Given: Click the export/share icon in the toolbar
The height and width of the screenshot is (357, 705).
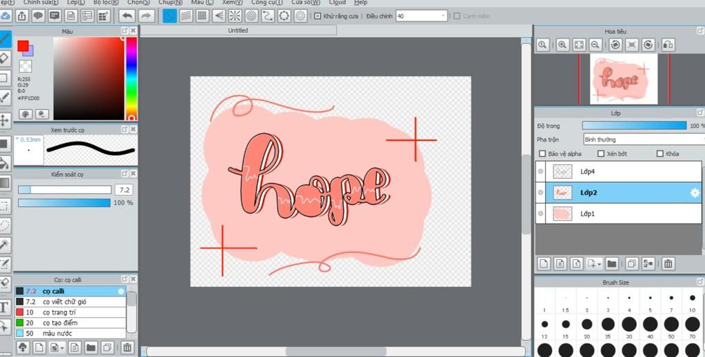Looking at the screenshot, I should (x=21, y=17).
